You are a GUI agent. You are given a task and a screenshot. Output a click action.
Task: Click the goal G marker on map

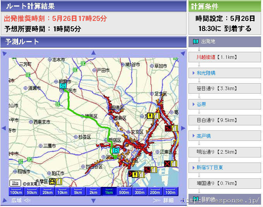coord(116,151)
